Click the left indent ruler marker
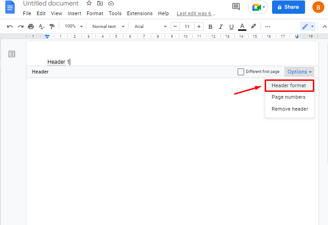This screenshot has width=328, height=225. [x=47, y=37]
